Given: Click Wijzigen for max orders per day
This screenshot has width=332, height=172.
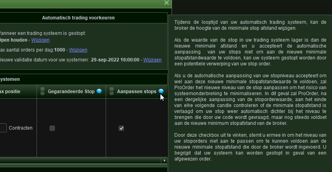Looking at the screenshot, I should pyautogui.click(x=78, y=50).
